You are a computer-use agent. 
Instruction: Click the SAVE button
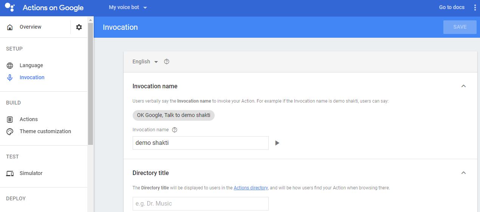pos(460,27)
